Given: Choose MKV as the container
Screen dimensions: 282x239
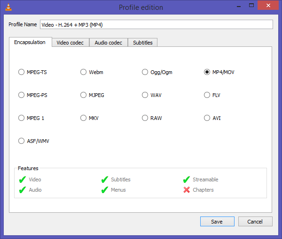Looking at the screenshot, I should tap(89, 118).
